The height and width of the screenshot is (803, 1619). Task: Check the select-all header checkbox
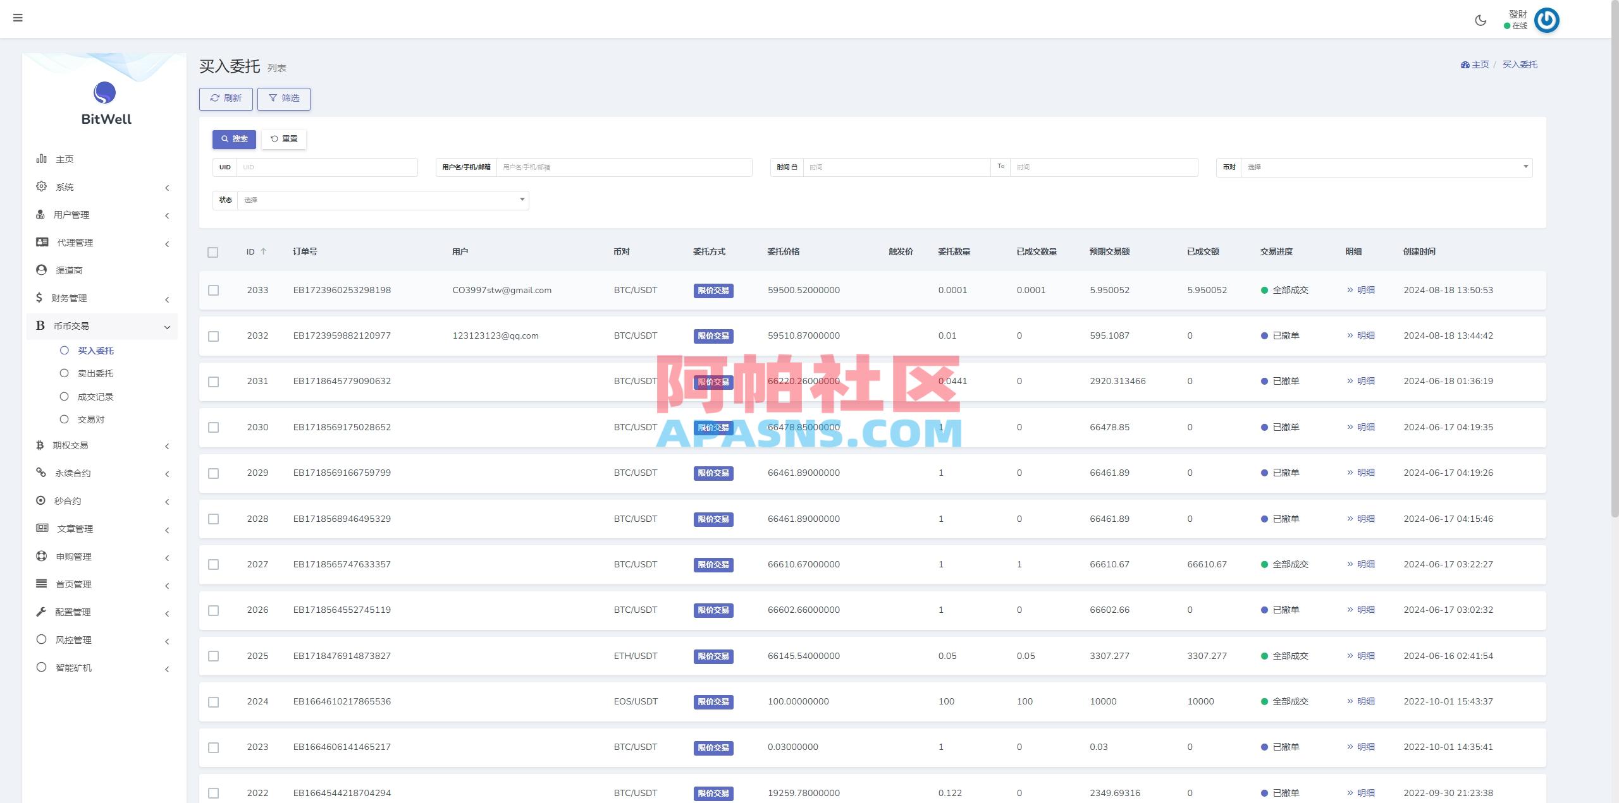point(213,252)
